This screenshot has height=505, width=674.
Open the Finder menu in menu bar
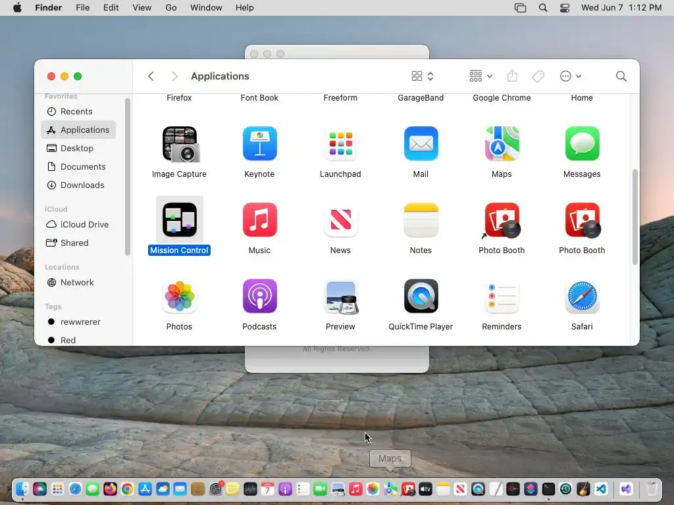(49, 8)
